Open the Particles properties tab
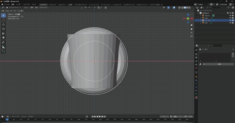235x123 pixels. coord(196,84)
